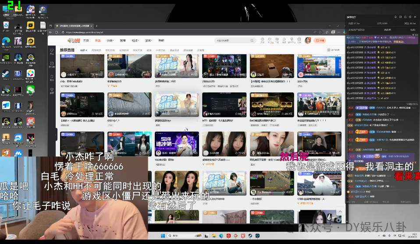This screenshot has height=244, width=420.
Task: Open Recycle Bin on the desktop
Action: (x=6, y=26)
